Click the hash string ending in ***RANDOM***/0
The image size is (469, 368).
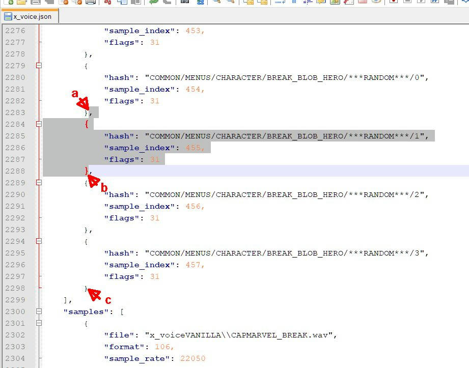285,78
